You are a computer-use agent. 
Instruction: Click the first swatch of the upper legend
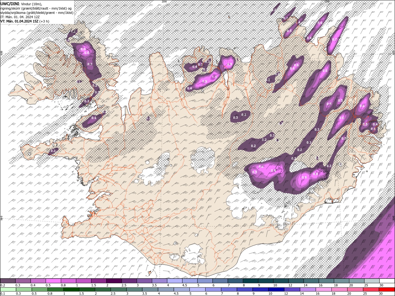click(8, 281)
